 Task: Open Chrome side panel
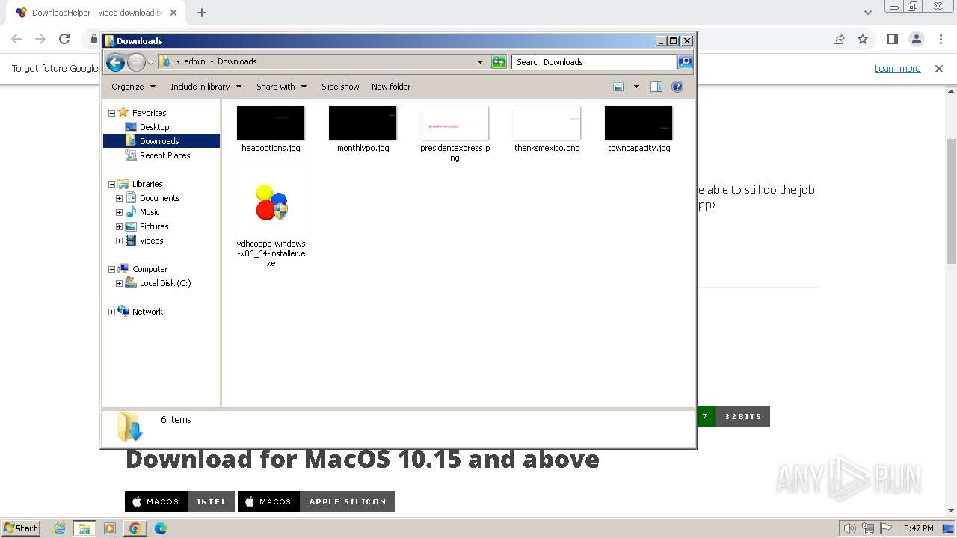(x=892, y=39)
